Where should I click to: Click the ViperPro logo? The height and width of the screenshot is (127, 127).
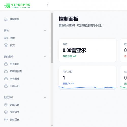[17, 6]
